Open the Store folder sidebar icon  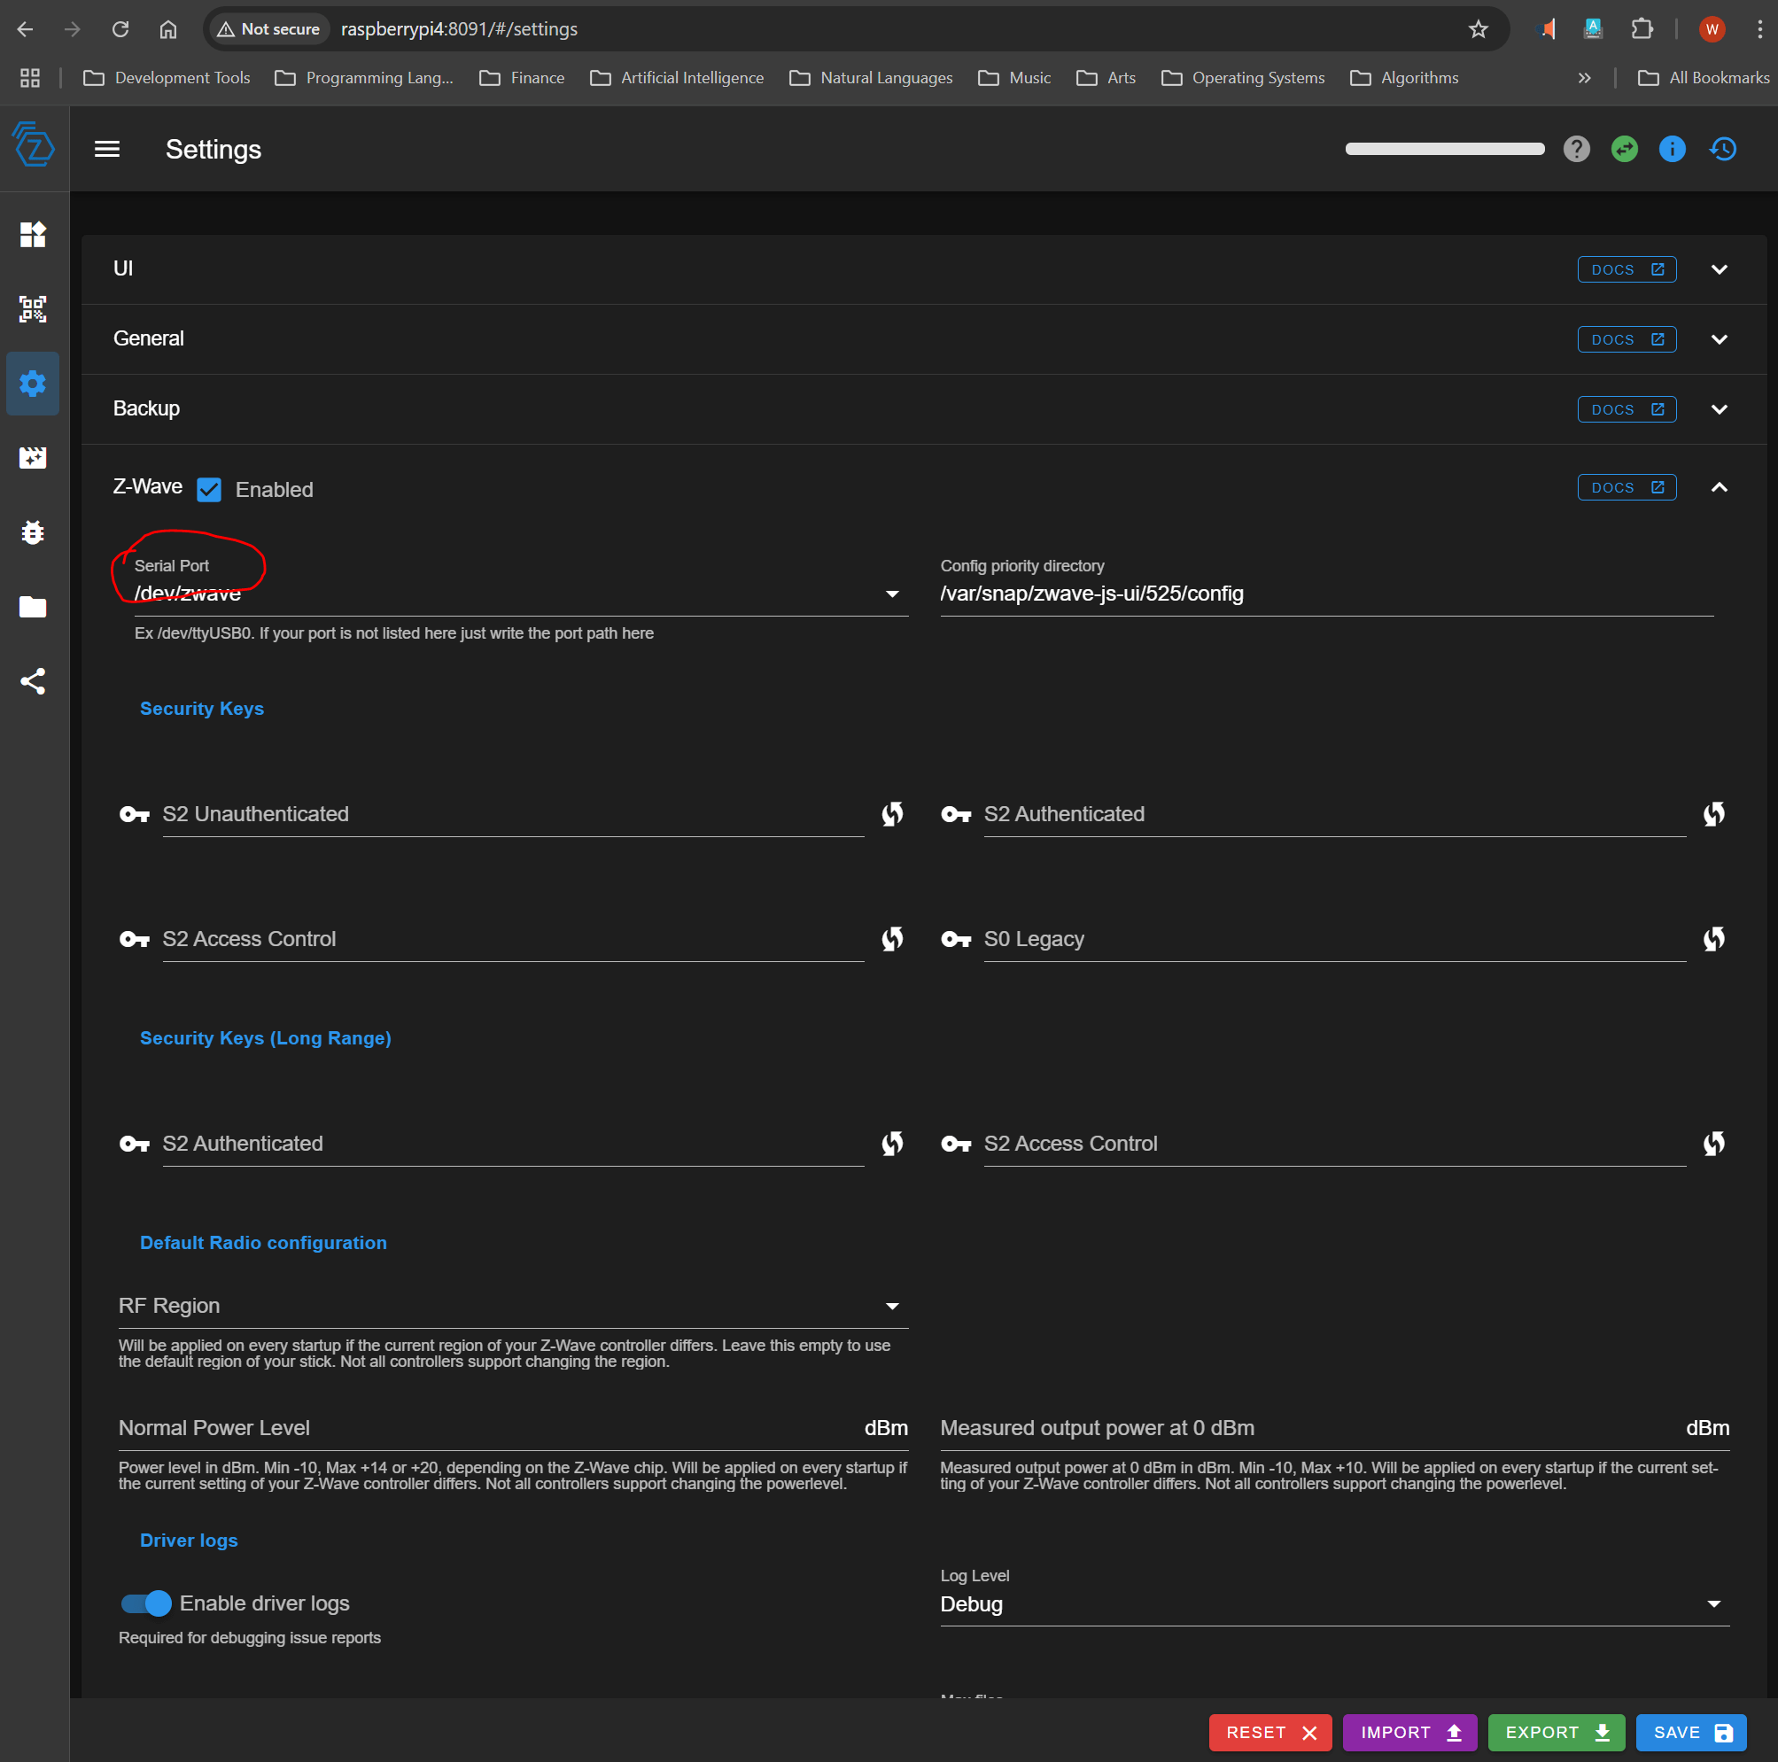pos(33,606)
